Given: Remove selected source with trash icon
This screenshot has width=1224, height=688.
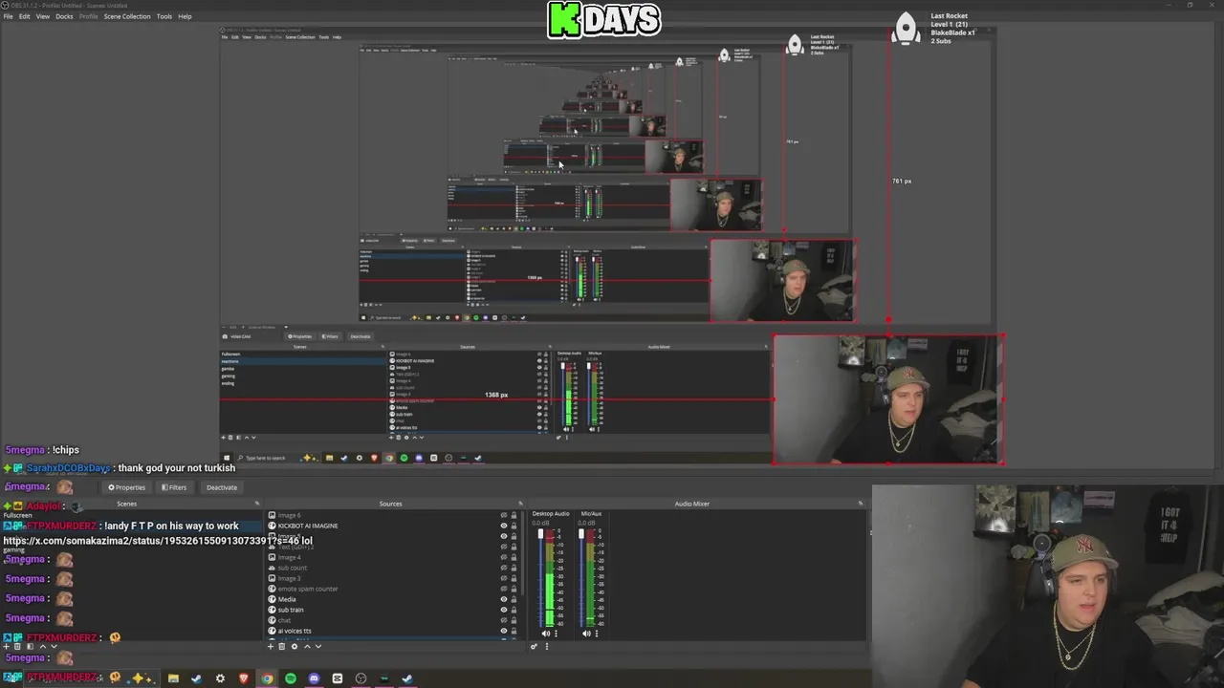Looking at the screenshot, I should tap(282, 646).
